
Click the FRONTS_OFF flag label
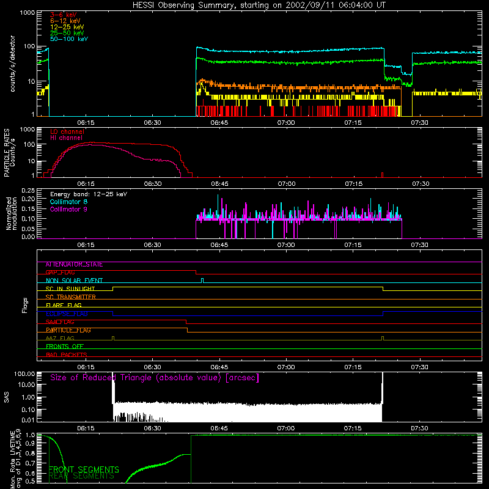tap(65, 347)
